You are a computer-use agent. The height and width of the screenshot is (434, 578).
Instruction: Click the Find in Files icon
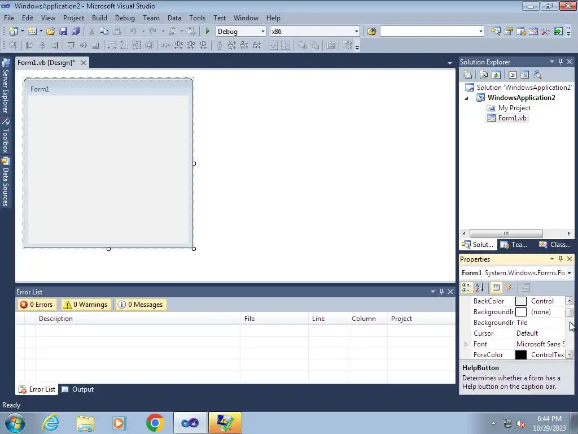pyautogui.click(x=371, y=32)
